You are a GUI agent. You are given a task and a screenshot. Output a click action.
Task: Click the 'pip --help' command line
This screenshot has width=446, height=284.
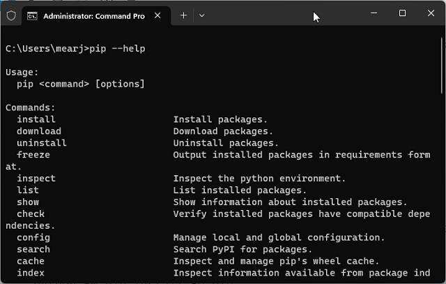(x=75, y=48)
